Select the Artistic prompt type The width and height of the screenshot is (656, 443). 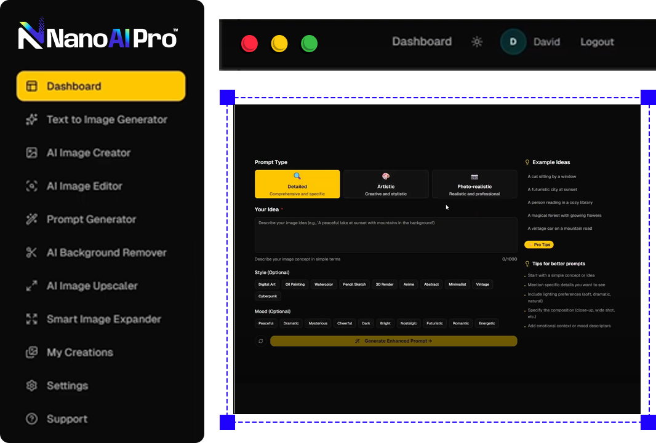click(x=386, y=184)
